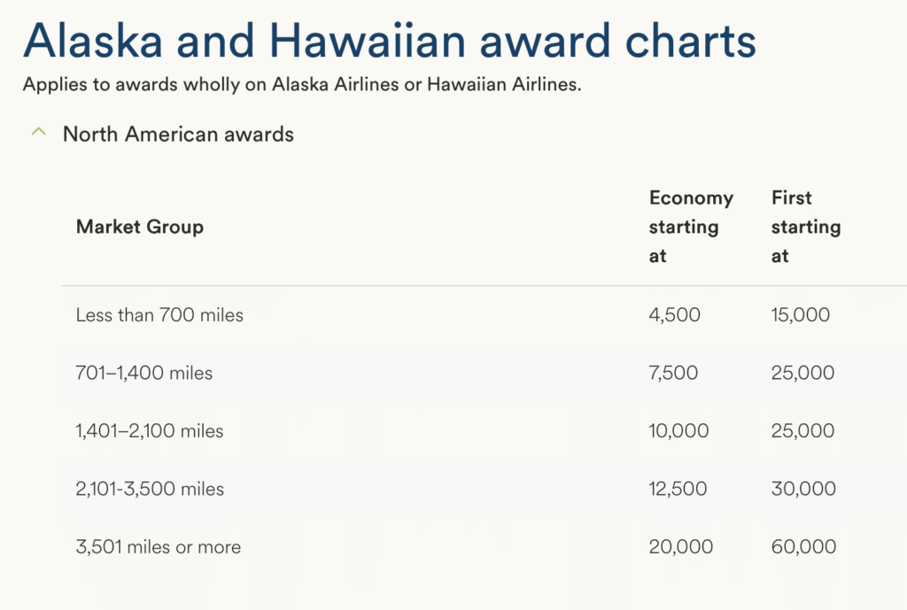This screenshot has height=610, width=907.
Task: Select the 3,501 miles or more row
Action: [x=158, y=547]
